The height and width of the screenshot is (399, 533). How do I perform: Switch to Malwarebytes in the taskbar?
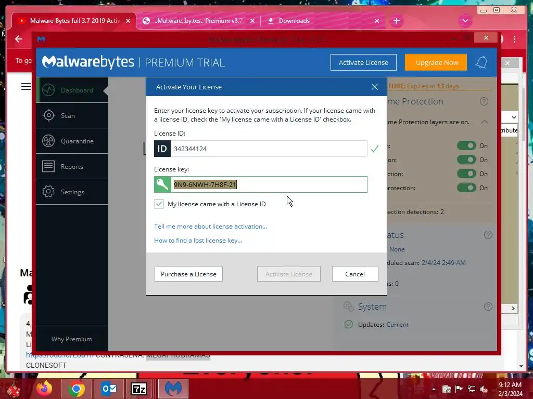pyautogui.click(x=173, y=389)
